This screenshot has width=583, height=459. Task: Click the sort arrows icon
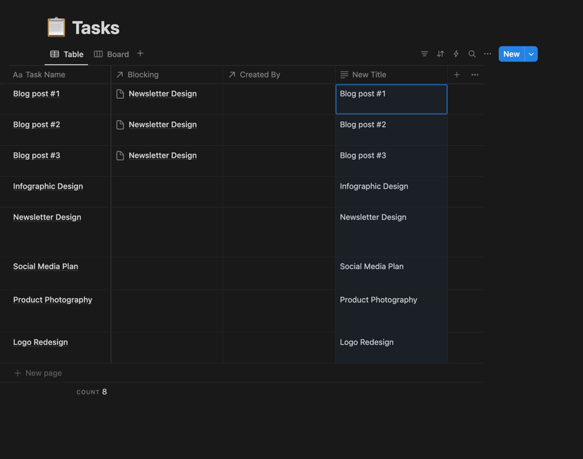click(x=441, y=54)
